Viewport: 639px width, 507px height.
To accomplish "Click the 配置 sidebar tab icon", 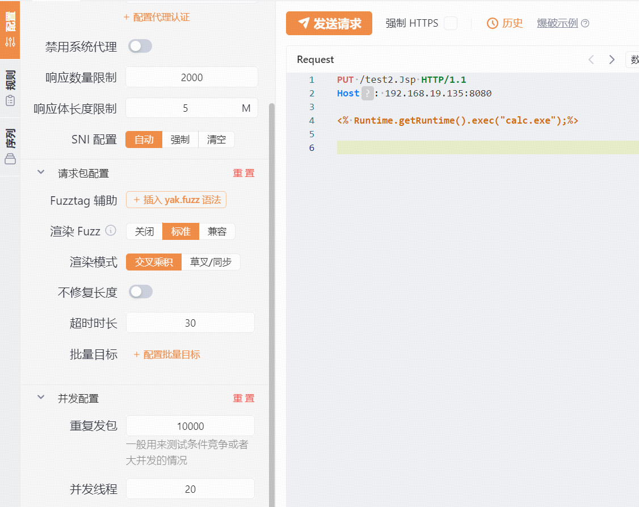I will point(10,41).
